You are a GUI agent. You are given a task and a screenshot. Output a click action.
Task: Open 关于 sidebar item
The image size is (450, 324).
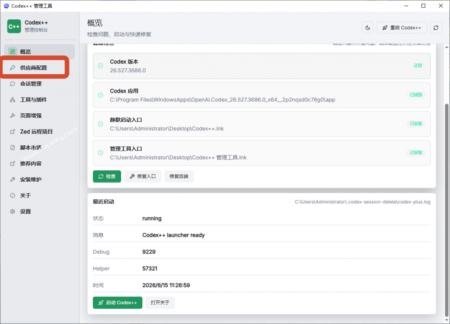40,195
